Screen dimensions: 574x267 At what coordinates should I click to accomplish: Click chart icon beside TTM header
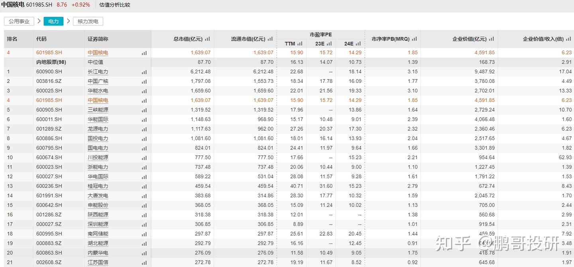click(x=300, y=44)
